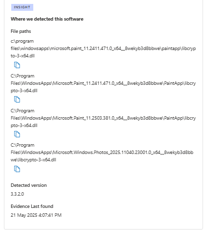Image resolution: width=204 pixels, height=230 pixels.
Task: Click the 'Detected version' label
Action: (29, 185)
